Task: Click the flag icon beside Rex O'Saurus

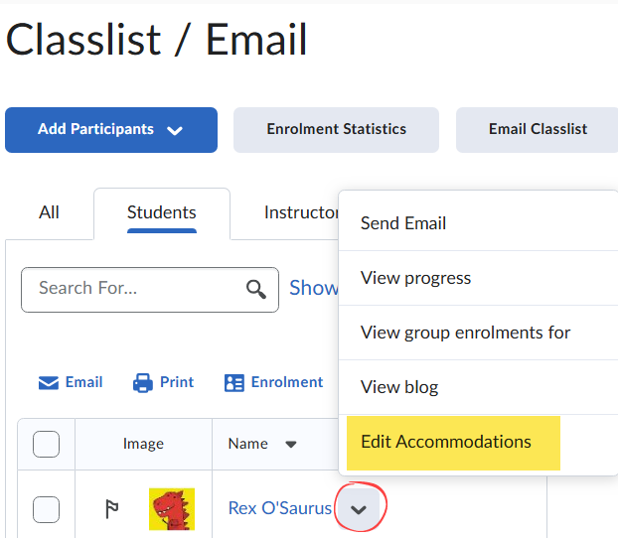Action: tap(112, 509)
